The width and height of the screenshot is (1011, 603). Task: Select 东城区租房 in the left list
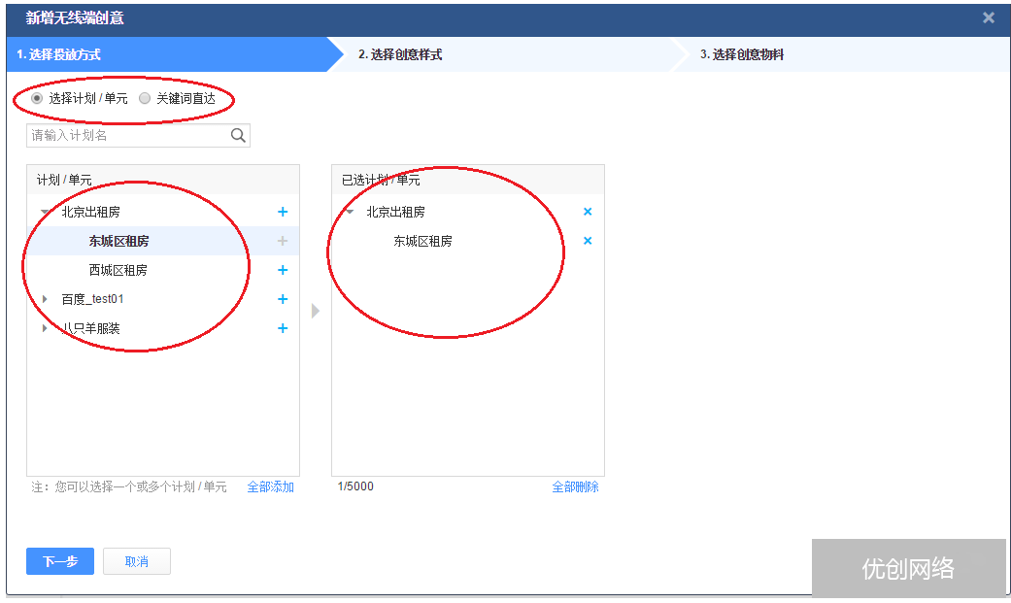pyautogui.click(x=118, y=241)
